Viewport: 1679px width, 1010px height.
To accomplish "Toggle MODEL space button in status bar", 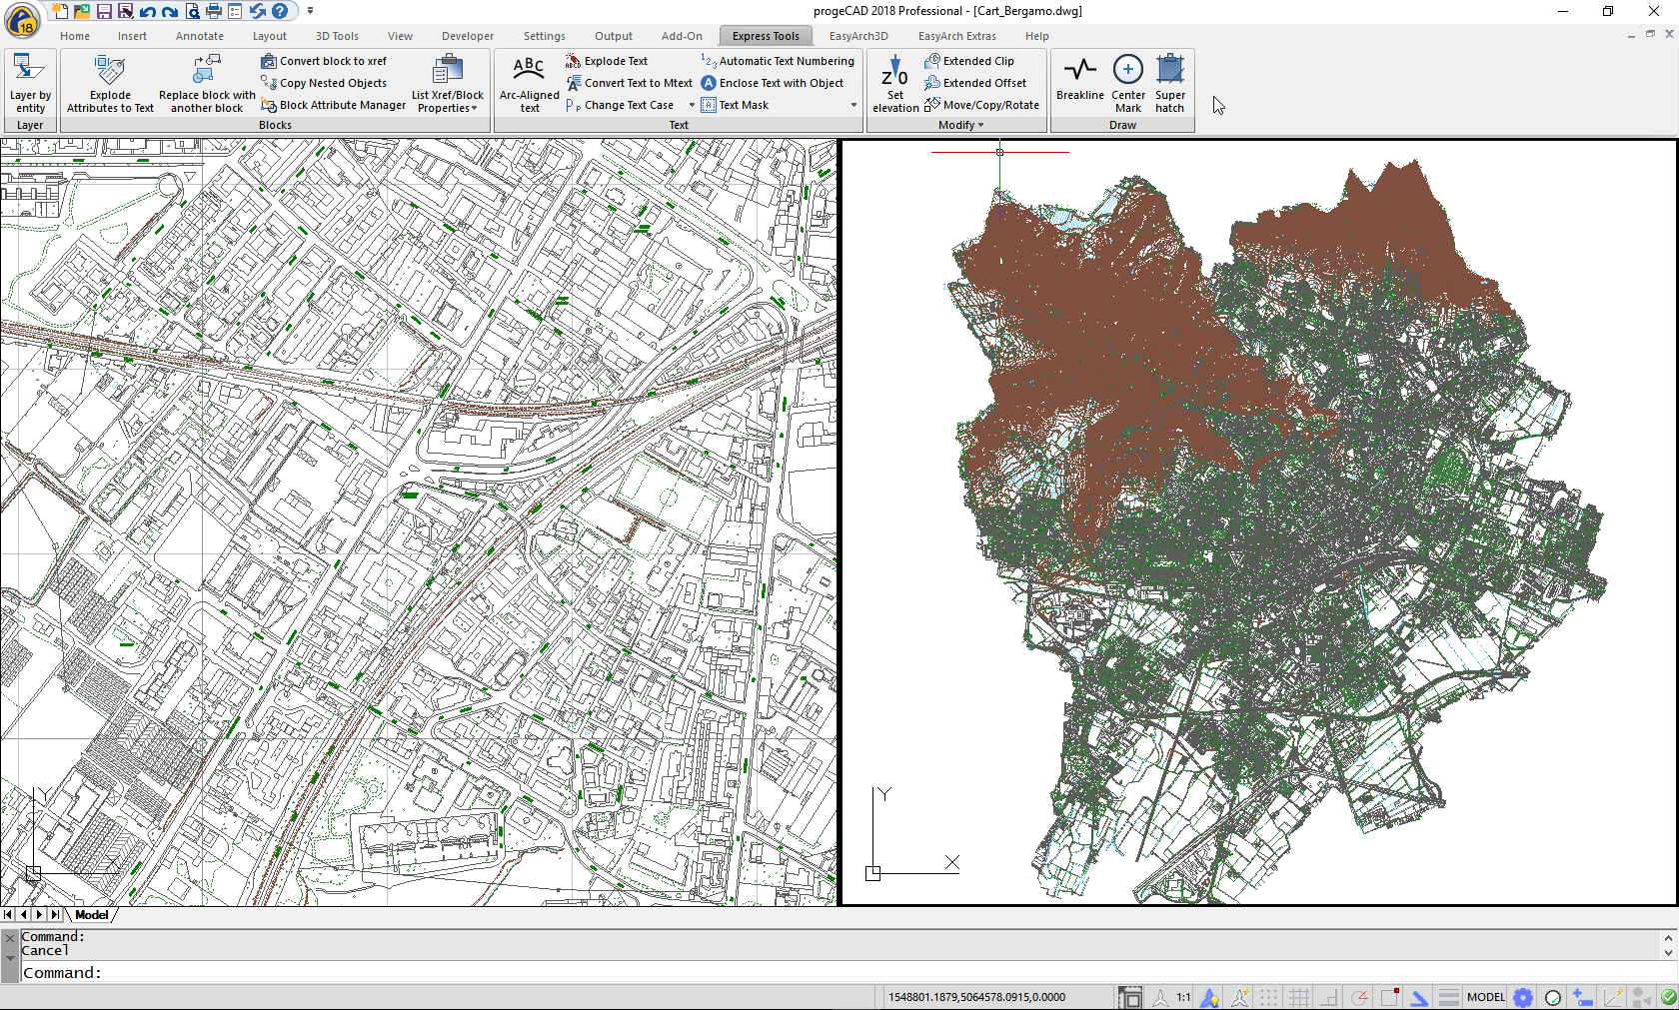I will pos(1486,997).
